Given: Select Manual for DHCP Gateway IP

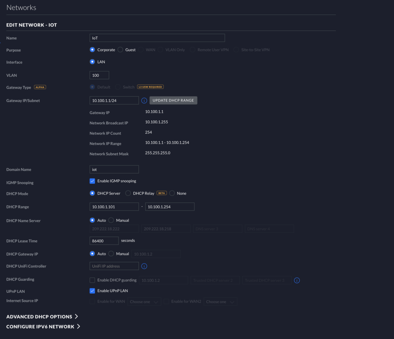Looking at the screenshot, I should pyautogui.click(x=111, y=254).
